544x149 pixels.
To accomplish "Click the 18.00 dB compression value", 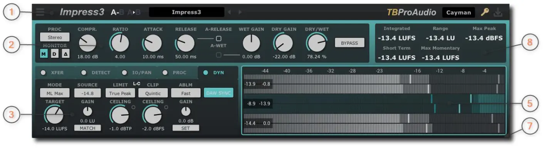I will 88,57.
